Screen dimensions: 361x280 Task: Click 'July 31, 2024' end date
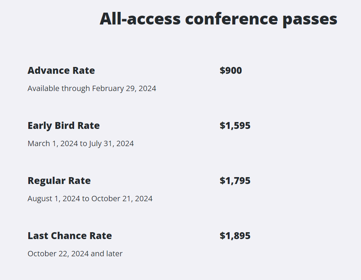pyautogui.click(x=112, y=144)
